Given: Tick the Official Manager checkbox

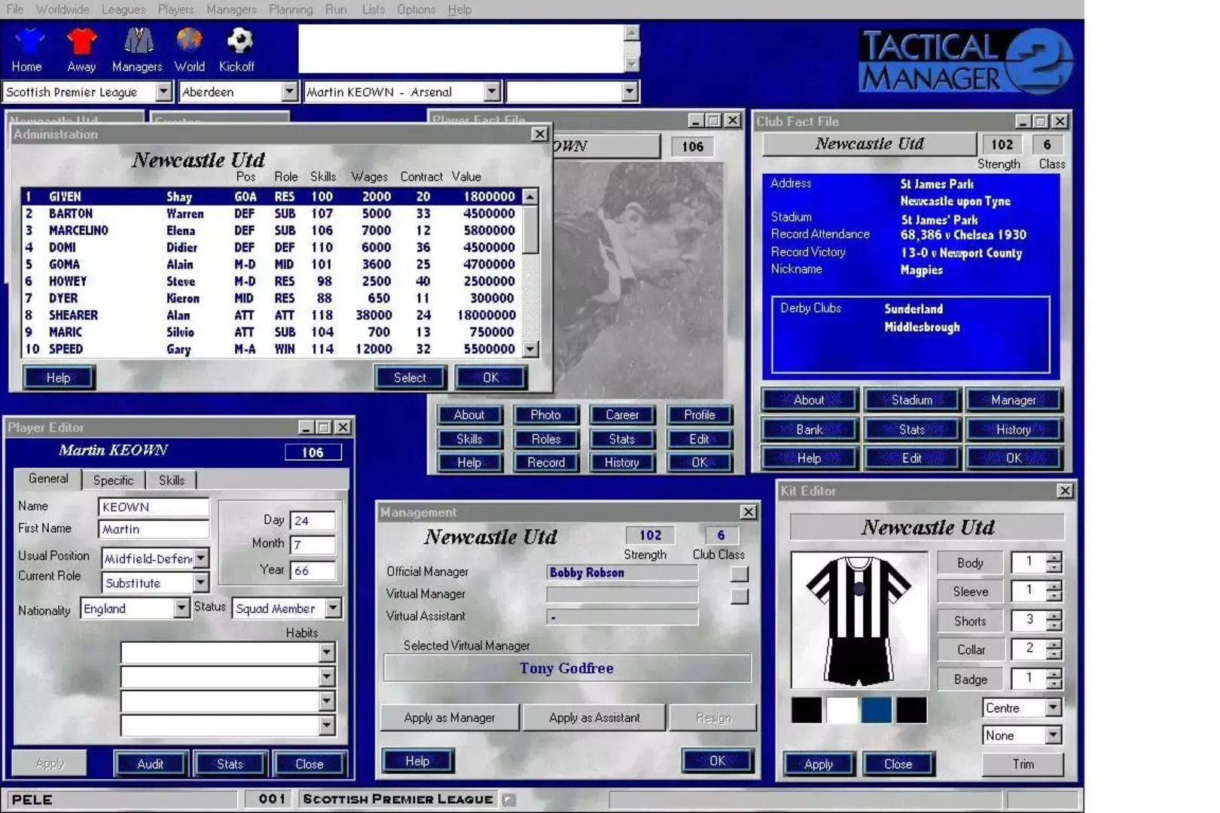Looking at the screenshot, I should (x=740, y=574).
